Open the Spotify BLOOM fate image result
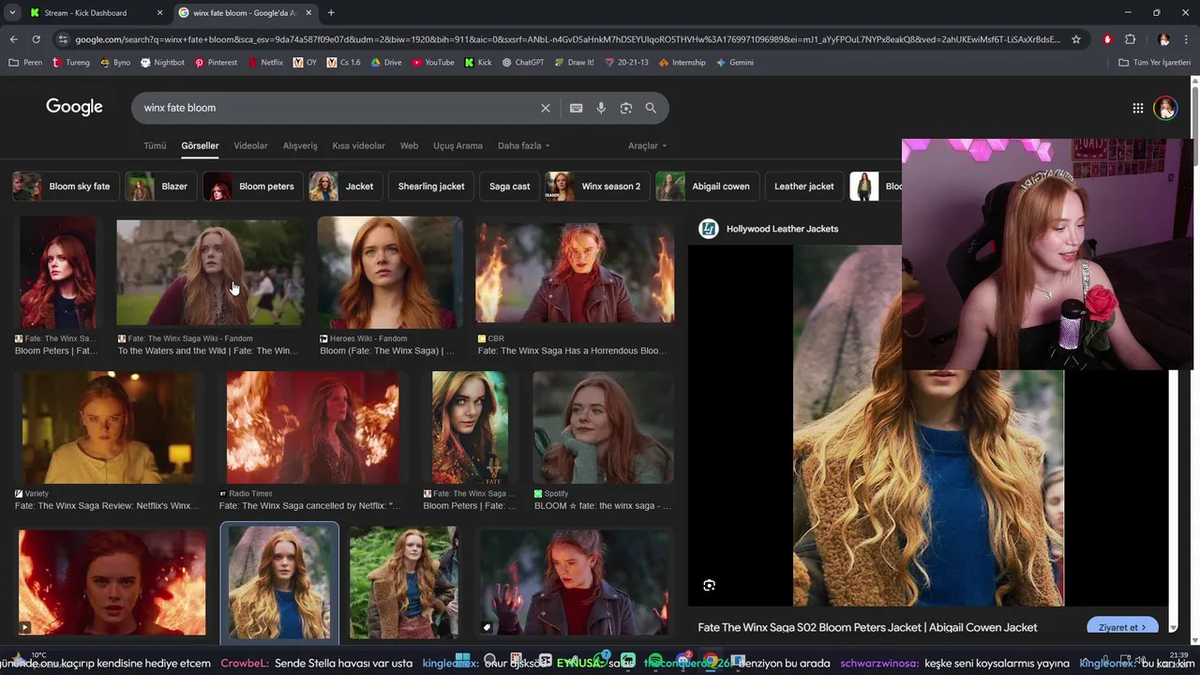 pyautogui.click(x=603, y=427)
